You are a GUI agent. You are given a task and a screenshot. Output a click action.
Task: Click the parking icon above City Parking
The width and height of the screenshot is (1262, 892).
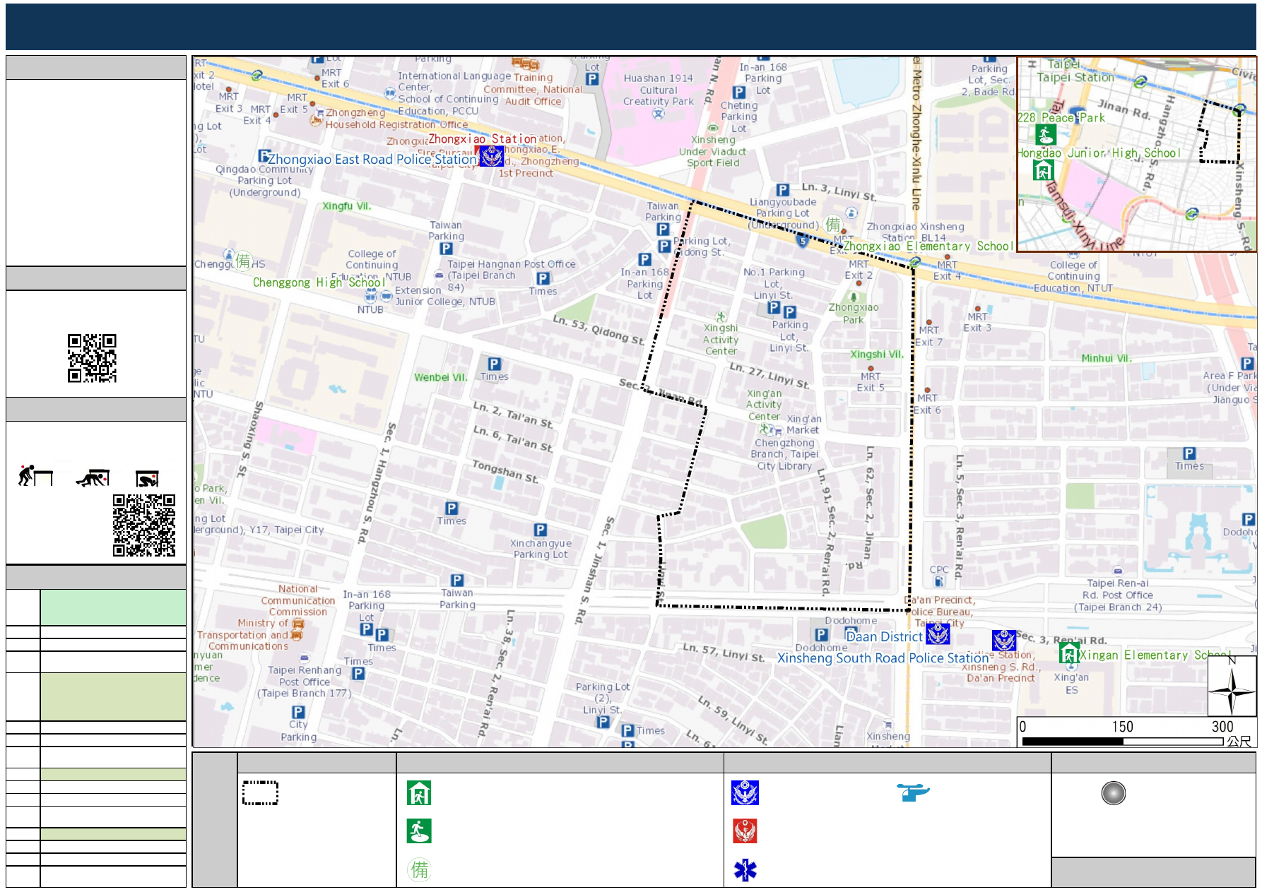pyautogui.click(x=298, y=712)
